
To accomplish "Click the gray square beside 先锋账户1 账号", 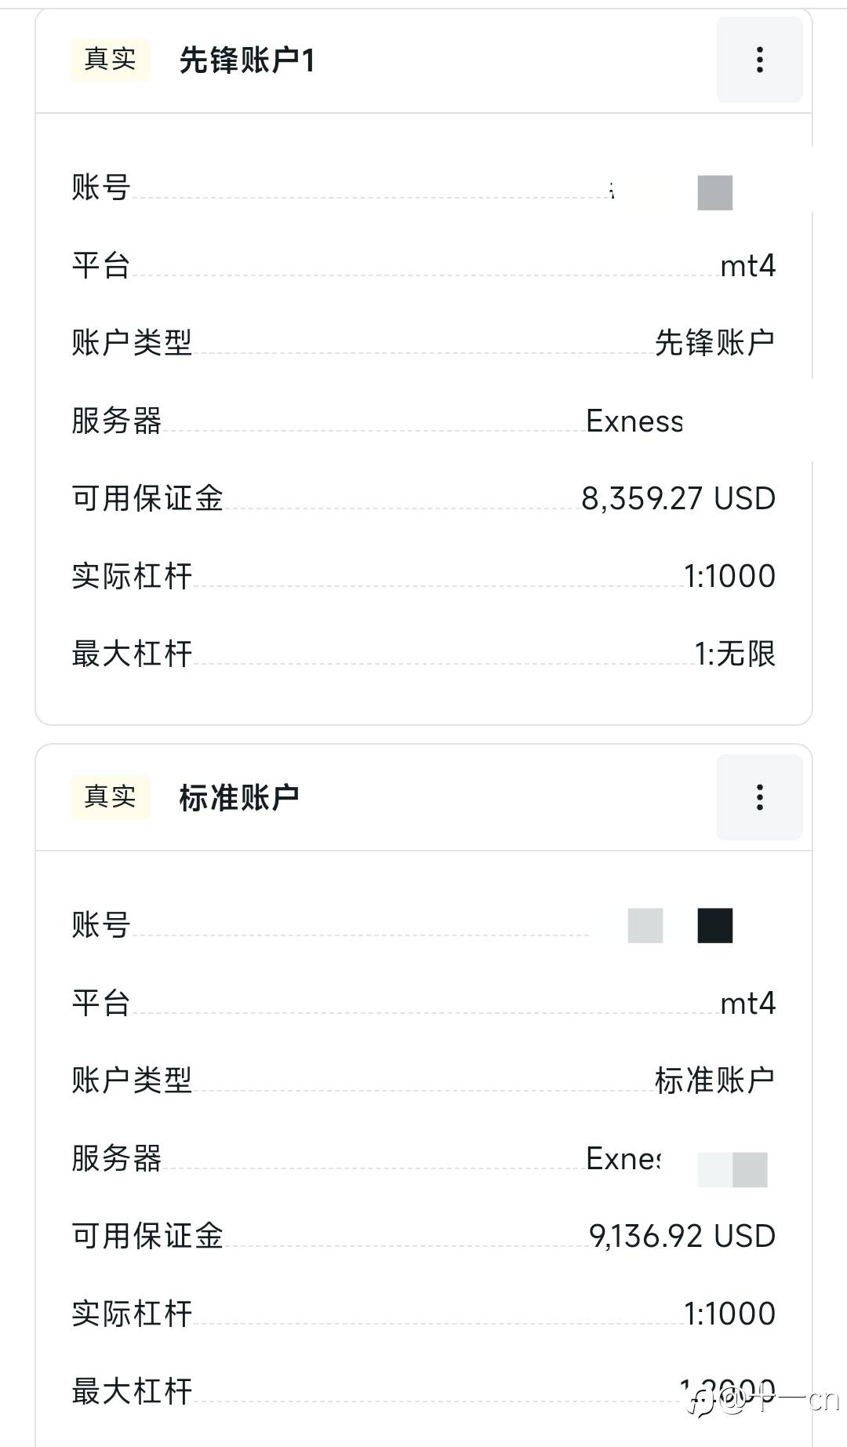I will (714, 193).
